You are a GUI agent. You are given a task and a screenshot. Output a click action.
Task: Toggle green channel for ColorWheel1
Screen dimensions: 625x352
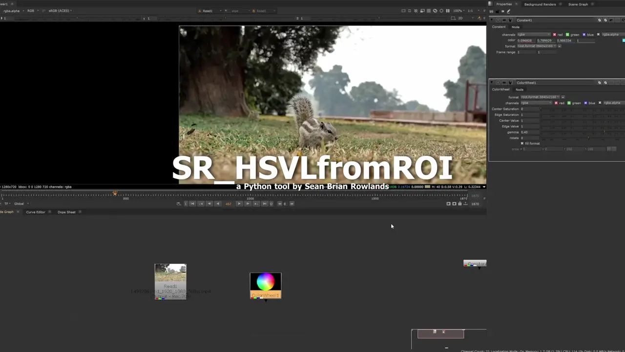(x=569, y=103)
